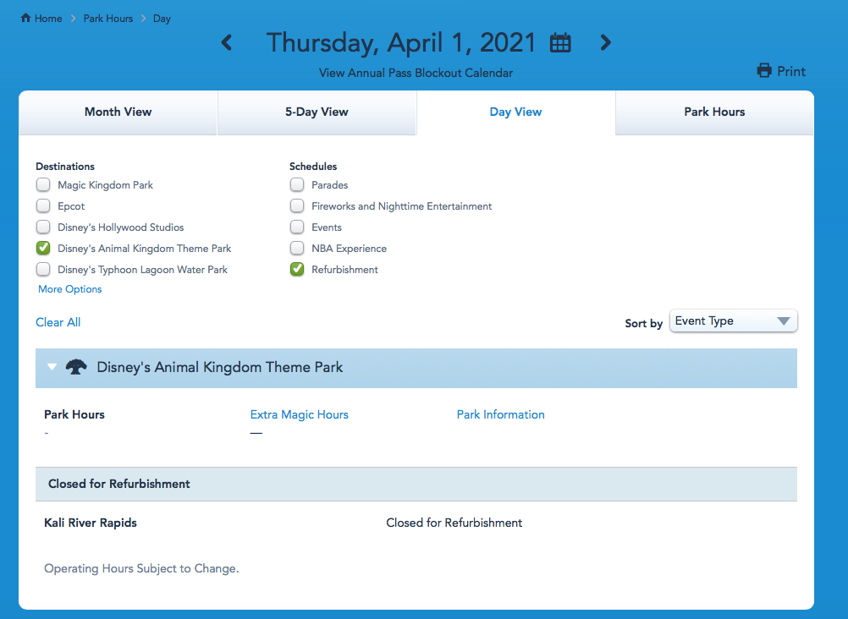Open the calendar date picker icon

[x=560, y=43]
